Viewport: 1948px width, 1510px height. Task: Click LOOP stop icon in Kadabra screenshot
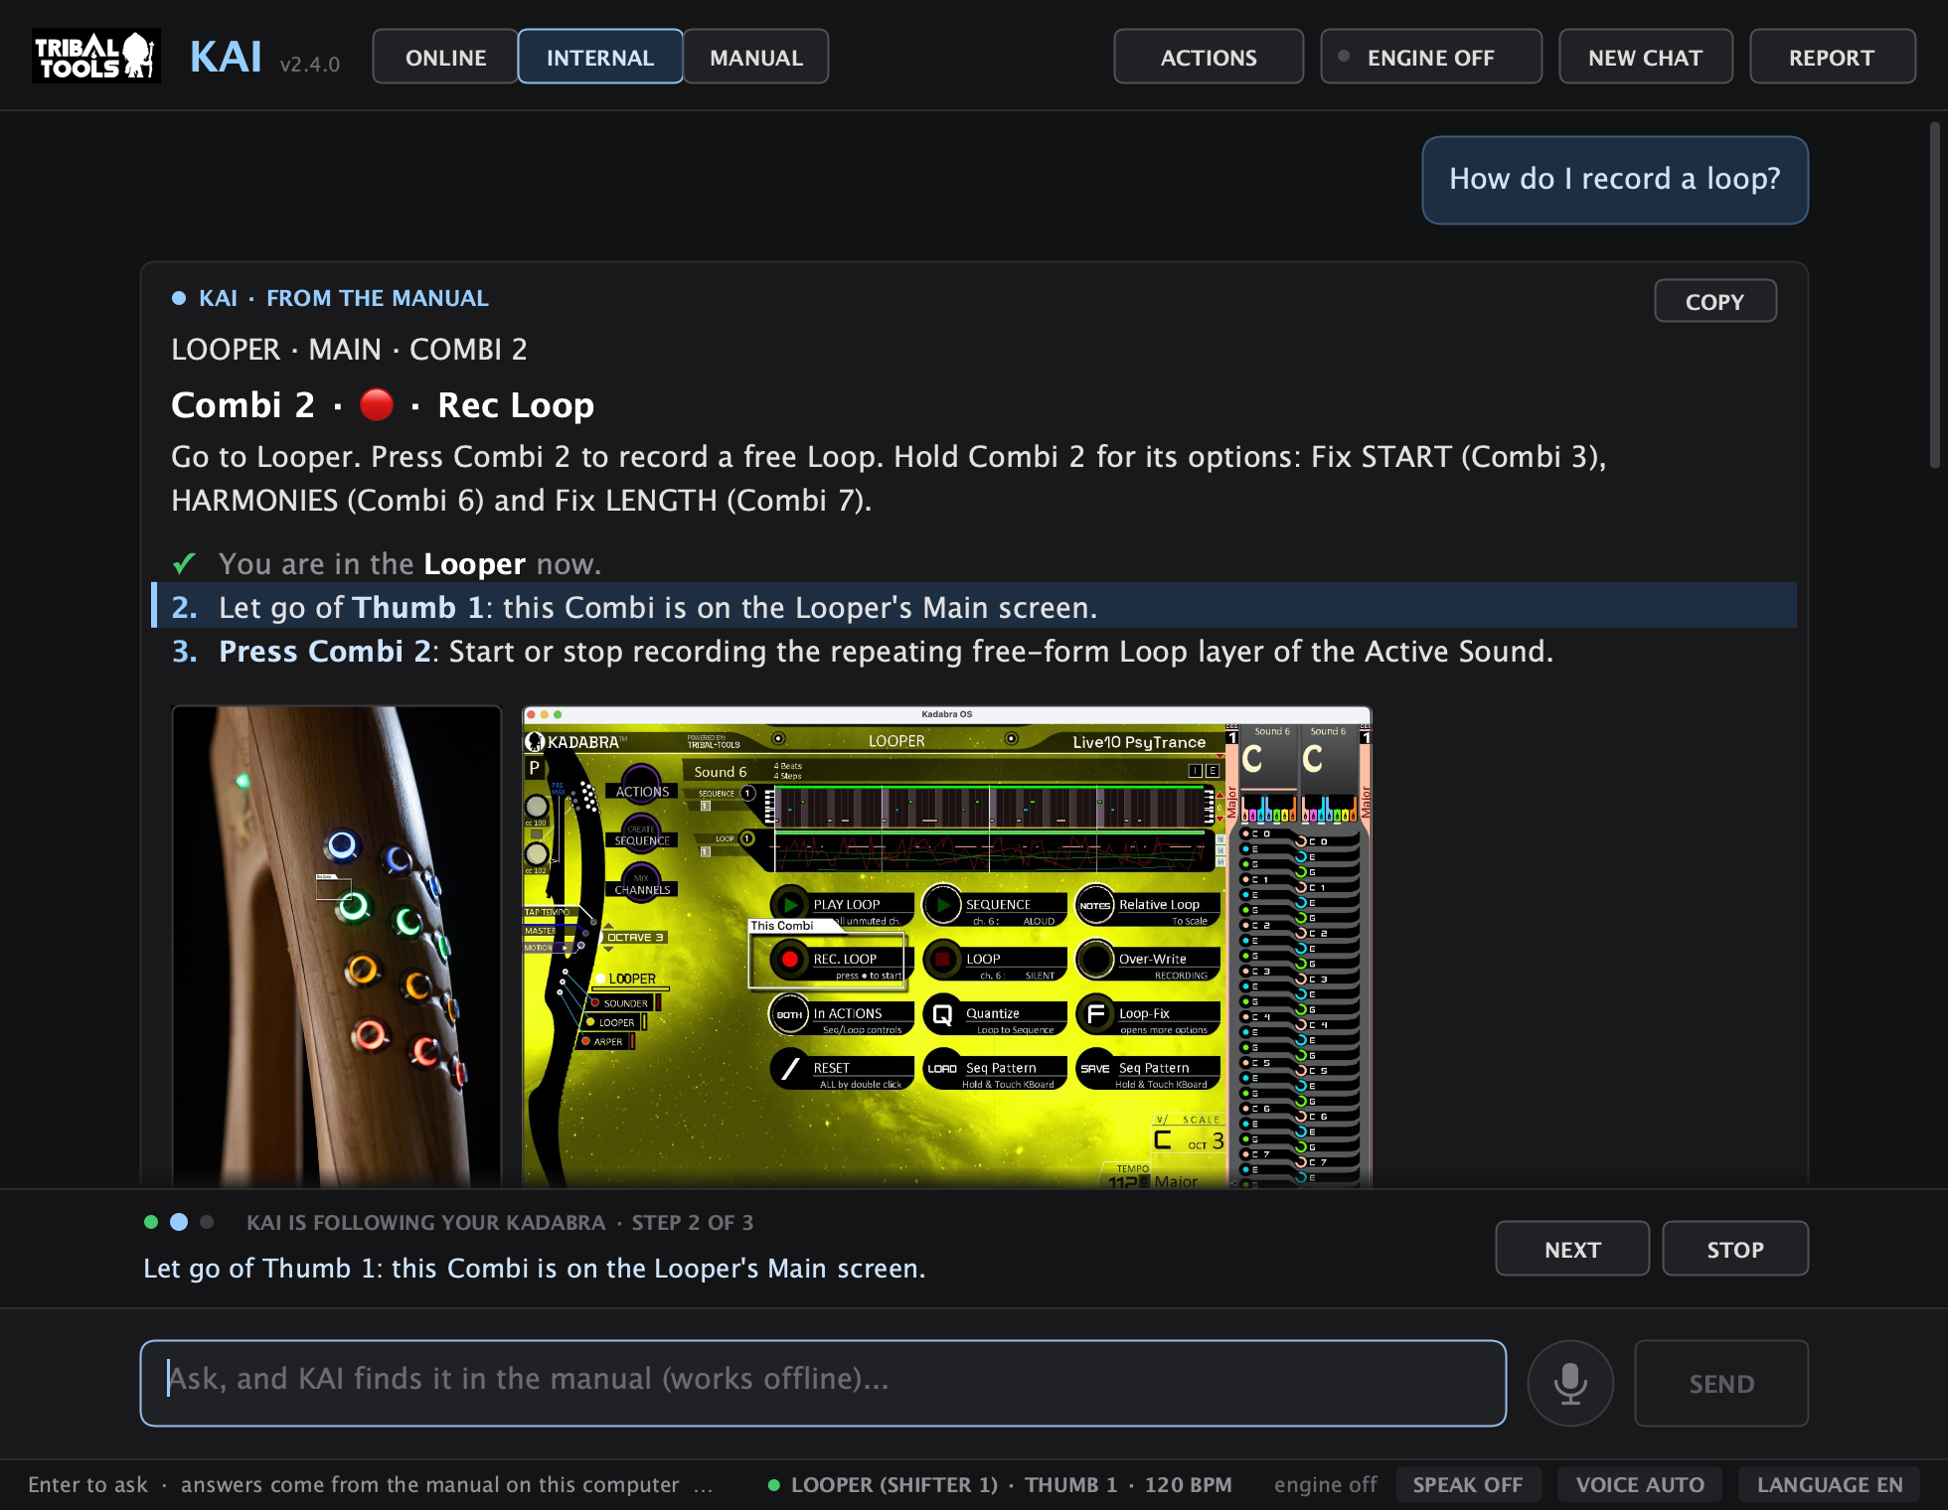pyautogui.click(x=941, y=960)
